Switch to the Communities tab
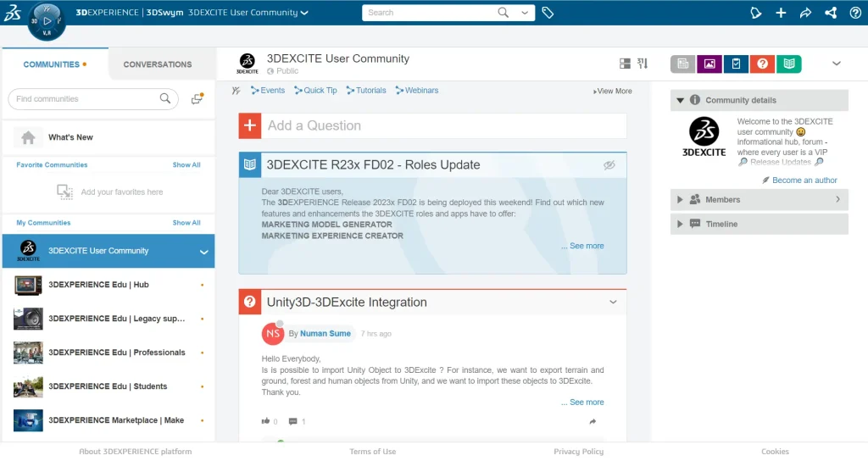Screen dimensions: 868x461 pyautogui.click(x=55, y=64)
